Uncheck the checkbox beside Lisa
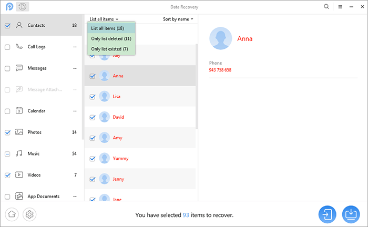The height and width of the screenshot is (227, 368). (x=93, y=97)
